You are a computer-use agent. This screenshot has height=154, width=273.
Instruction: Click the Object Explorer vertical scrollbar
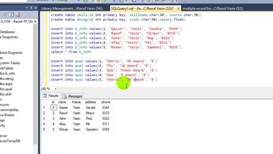35,84
